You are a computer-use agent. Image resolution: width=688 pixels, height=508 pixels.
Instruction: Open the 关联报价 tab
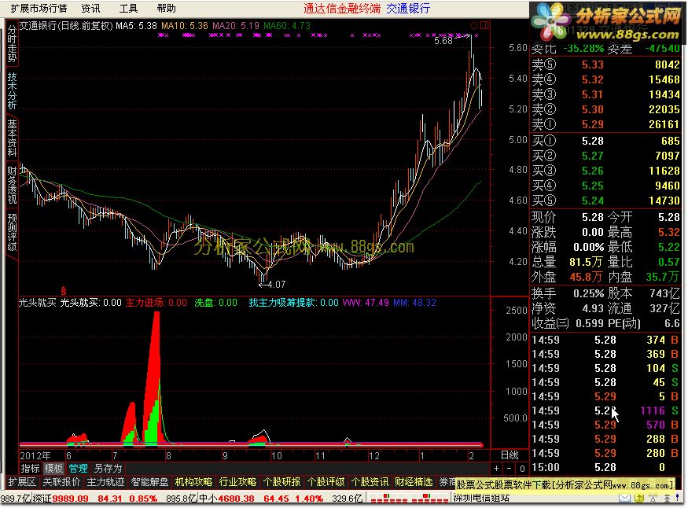click(61, 482)
